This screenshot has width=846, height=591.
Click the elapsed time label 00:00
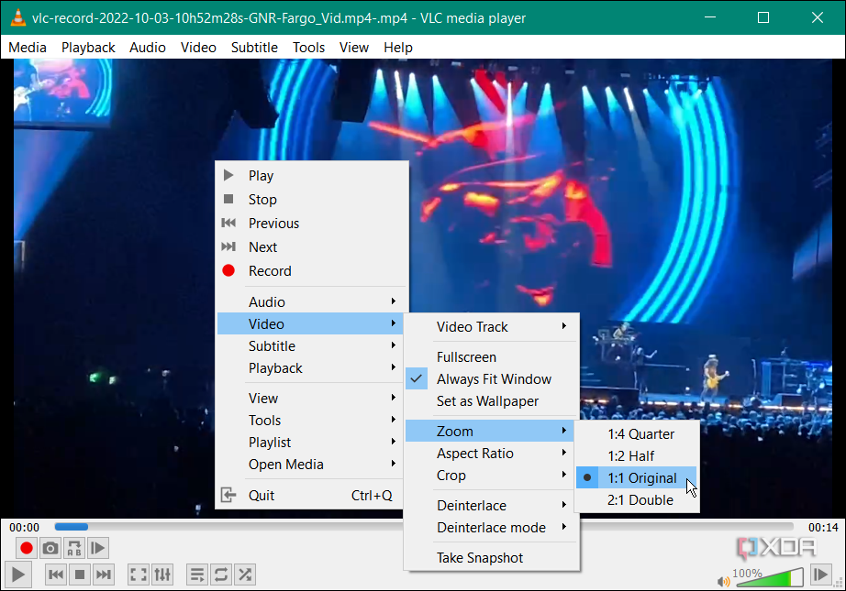(24, 528)
